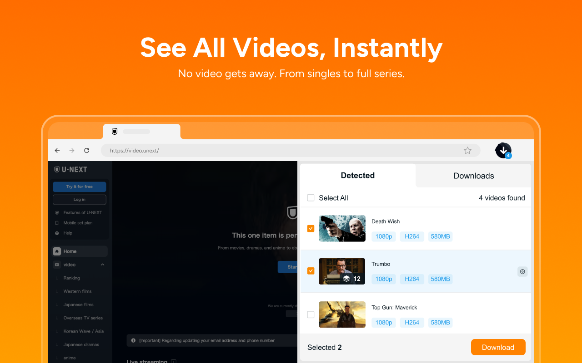Click the H264 tag on Trumbo
The width and height of the screenshot is (582, 363).
tap(412, 279)
